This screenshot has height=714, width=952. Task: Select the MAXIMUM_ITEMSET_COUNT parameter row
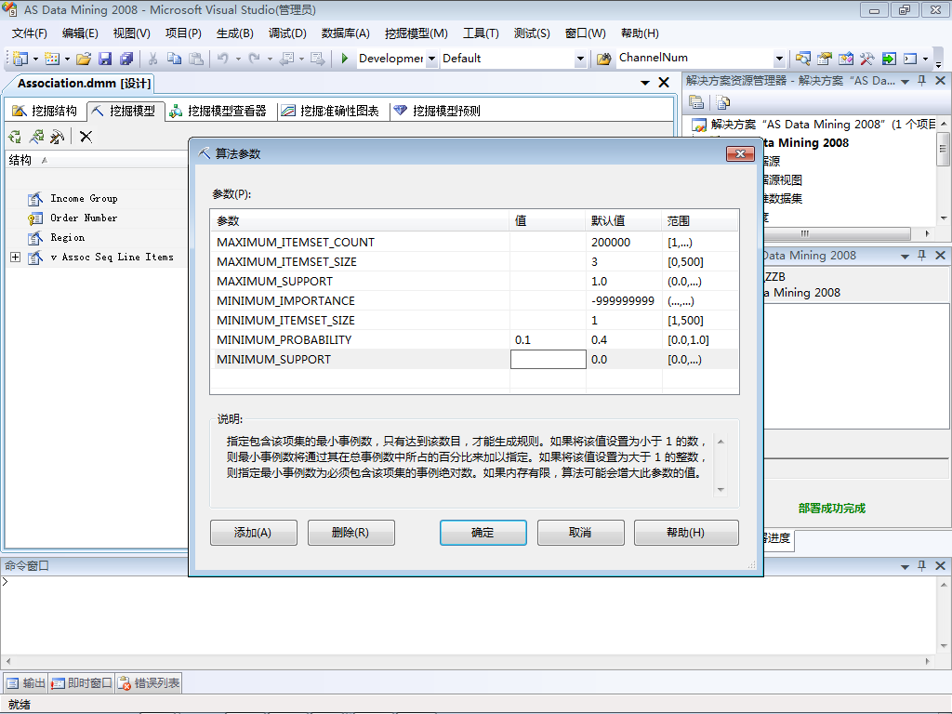click(475, 243)
